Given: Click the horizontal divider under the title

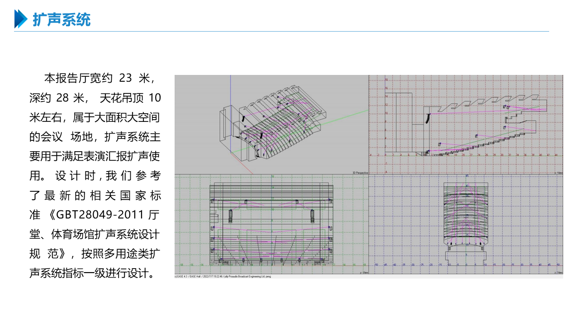Looking at the screenshot, I should click(289, 32).
